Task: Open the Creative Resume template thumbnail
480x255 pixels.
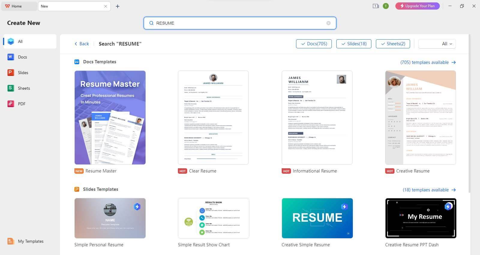Action: (421, 118)
